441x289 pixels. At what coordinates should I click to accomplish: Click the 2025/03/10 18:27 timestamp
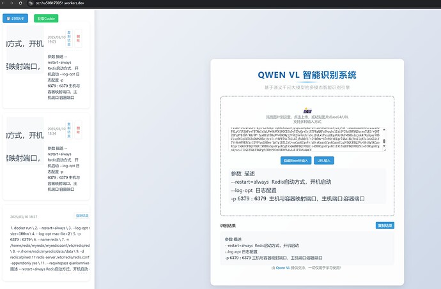24,217
